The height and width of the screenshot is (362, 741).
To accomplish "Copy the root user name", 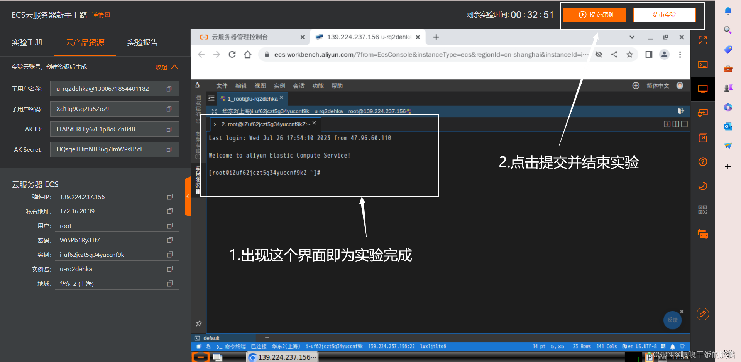I will pos(170,226).
